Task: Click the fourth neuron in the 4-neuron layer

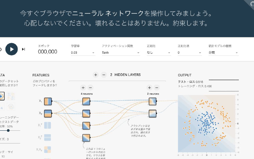Action: [x=86, y=138]
